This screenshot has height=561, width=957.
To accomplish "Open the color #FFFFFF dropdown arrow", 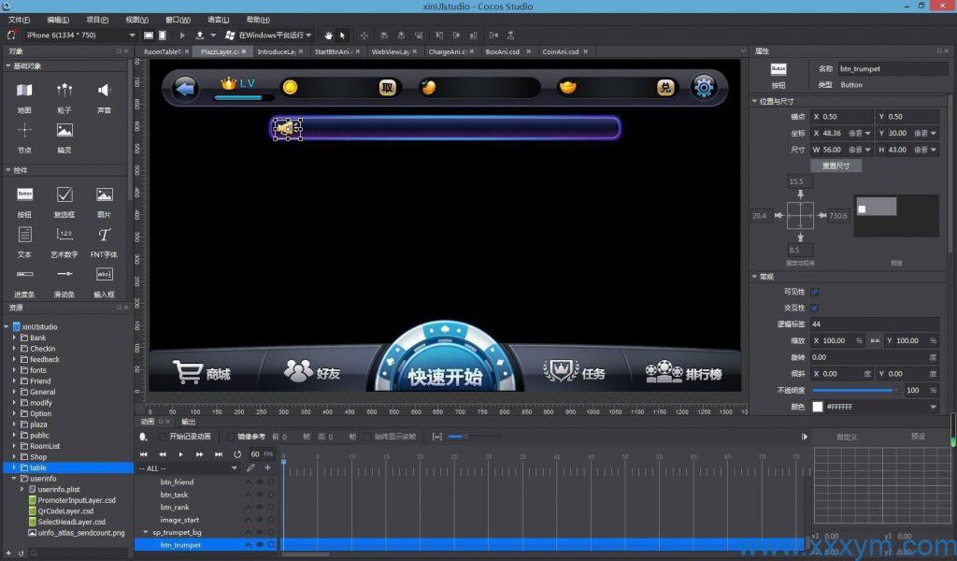I will coord(932,407).
